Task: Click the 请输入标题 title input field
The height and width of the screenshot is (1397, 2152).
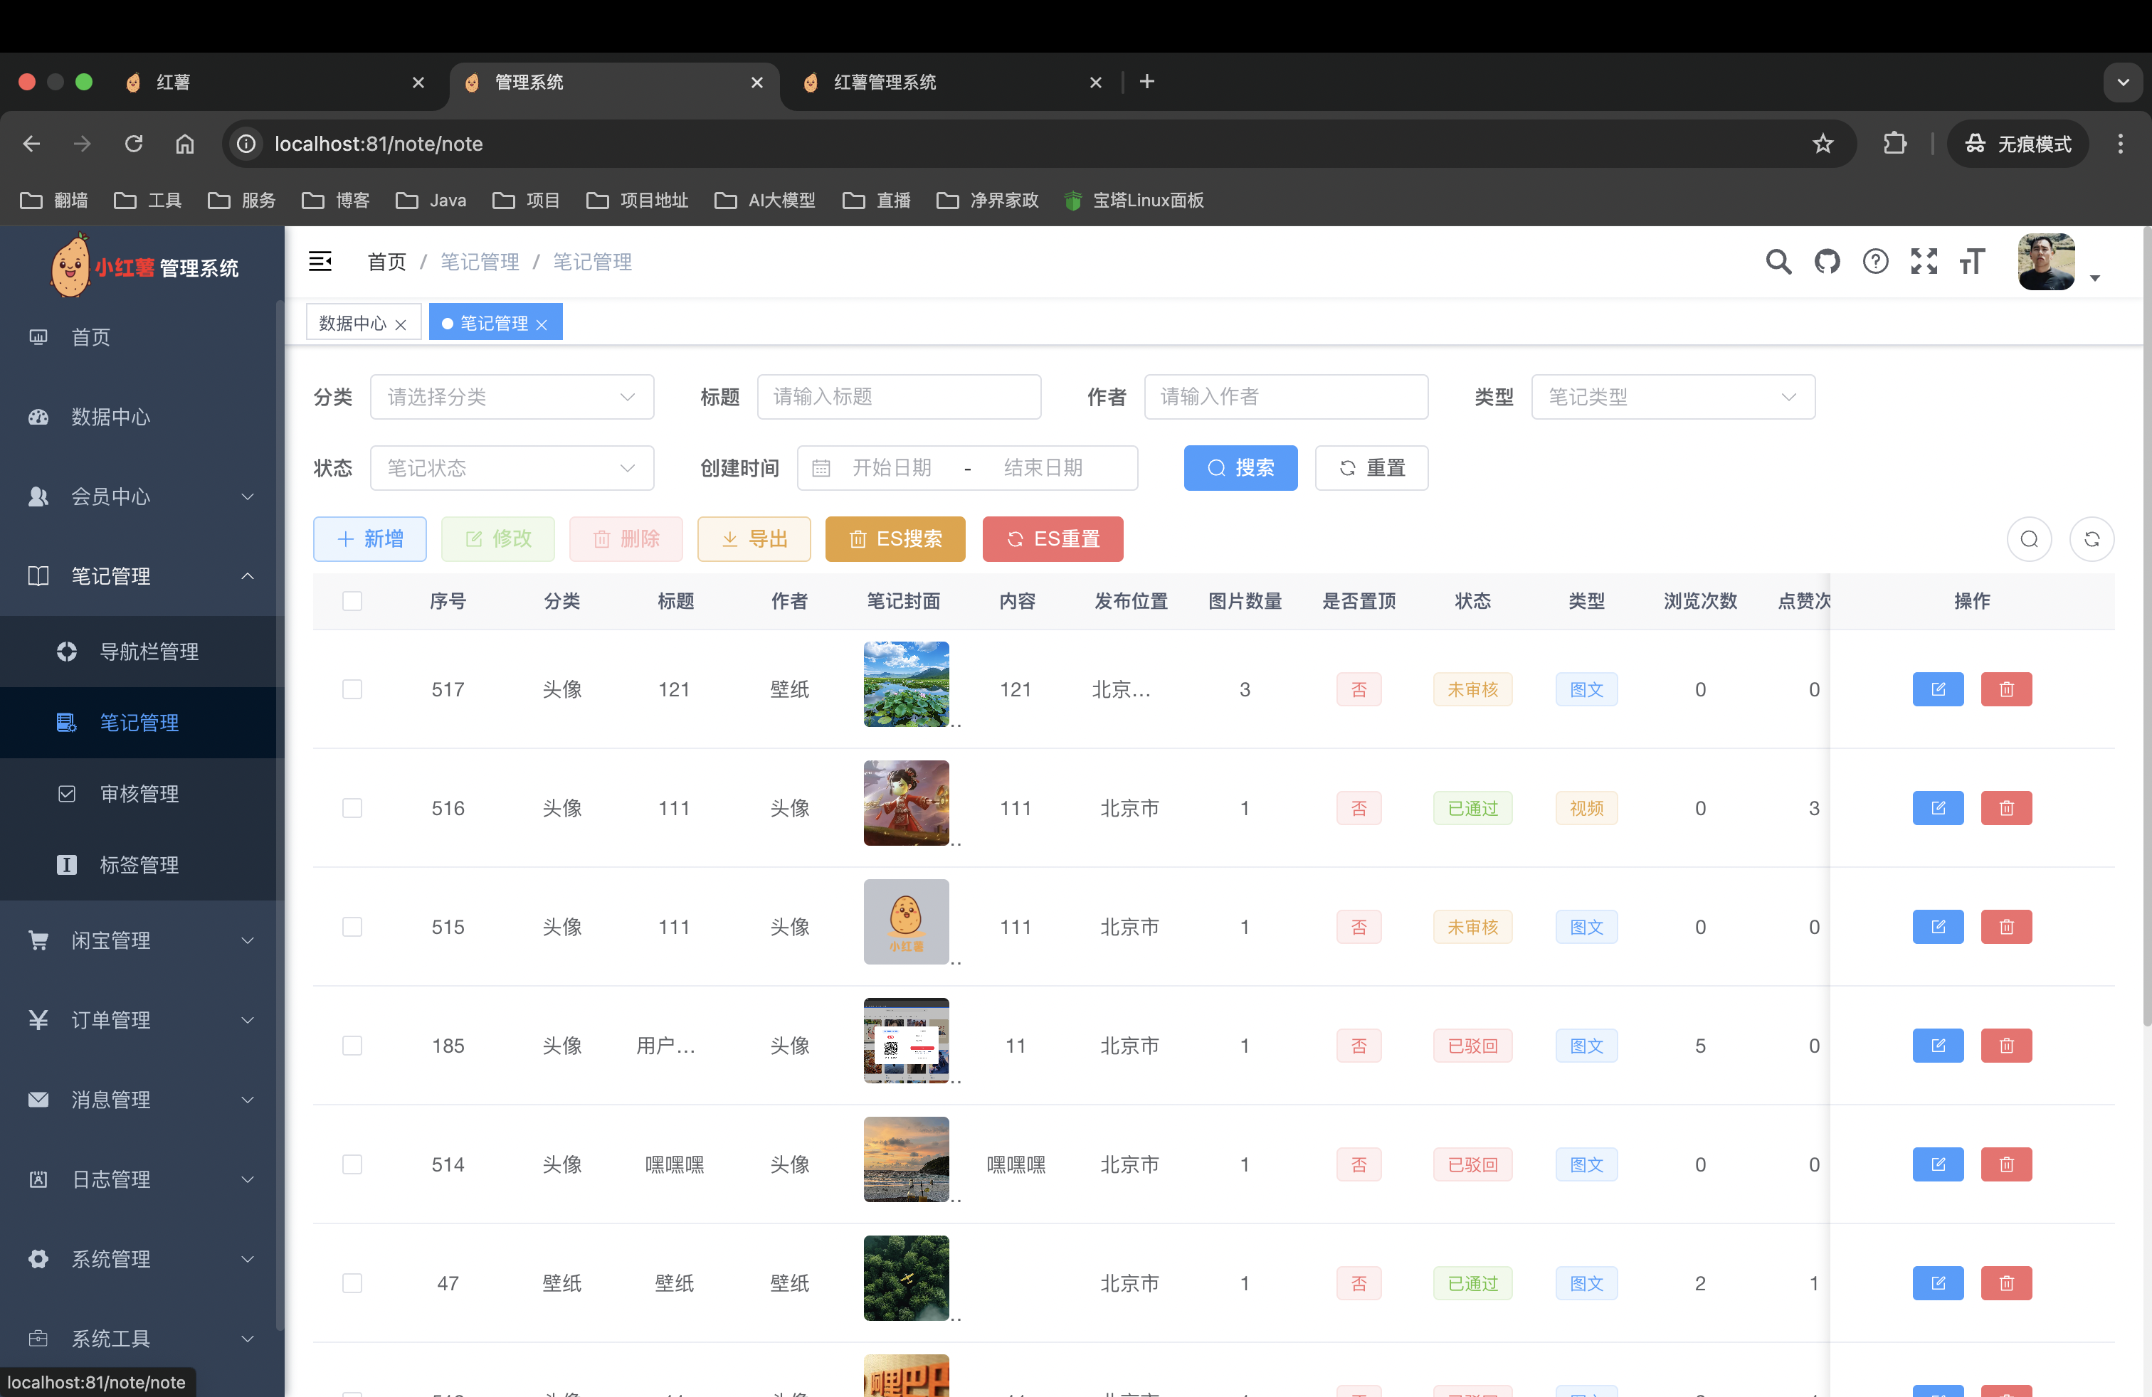Action: [898, 397]
